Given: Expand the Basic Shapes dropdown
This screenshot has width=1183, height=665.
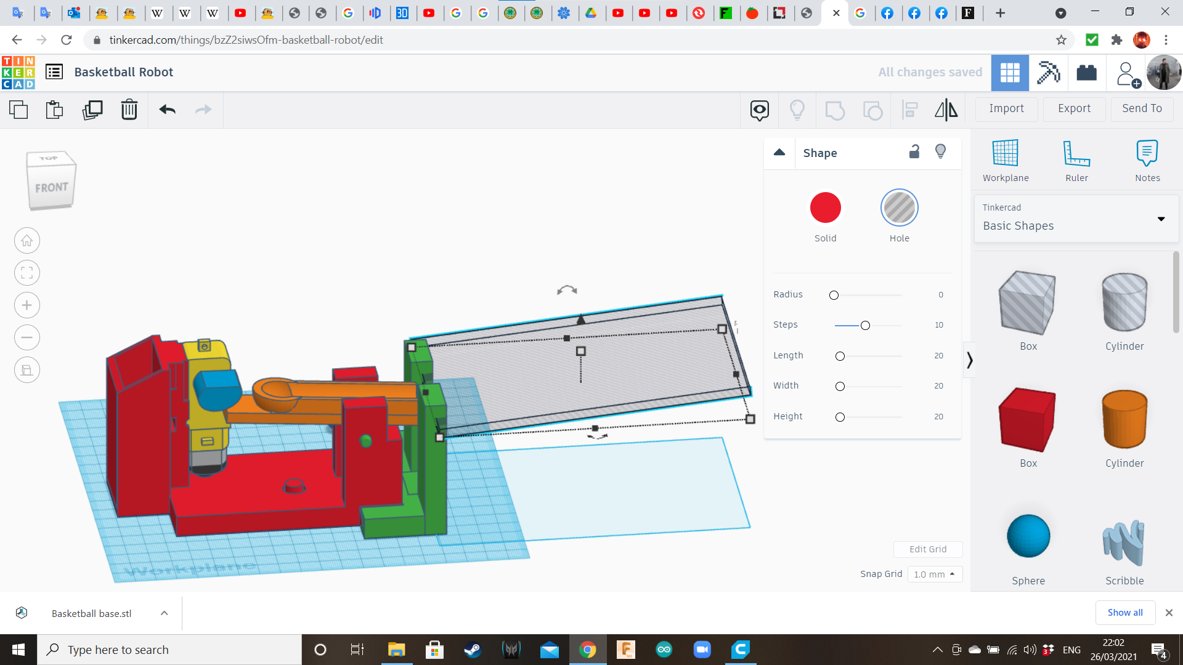Looking at the screenshot, I should (1161, 219).
